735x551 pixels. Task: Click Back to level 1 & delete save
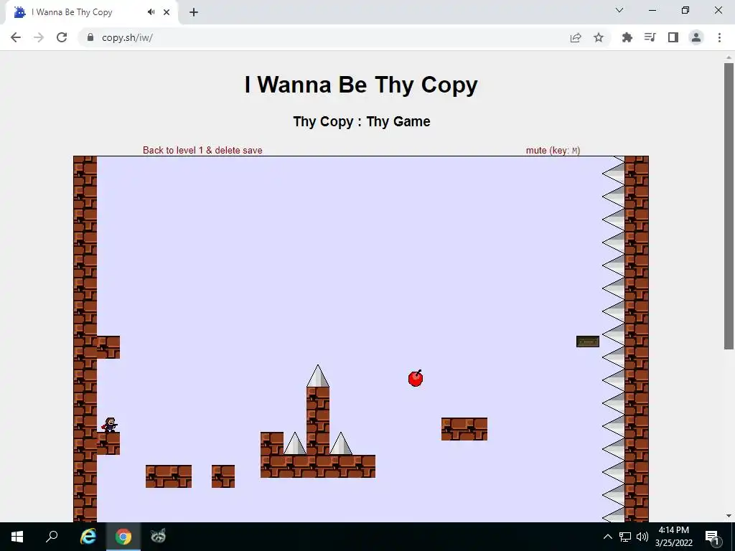click(x=202, y=151)
